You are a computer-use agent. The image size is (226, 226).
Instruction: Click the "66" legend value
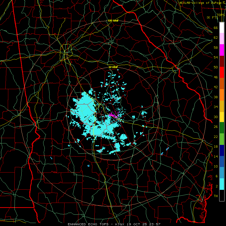click(x=216, y=28)
